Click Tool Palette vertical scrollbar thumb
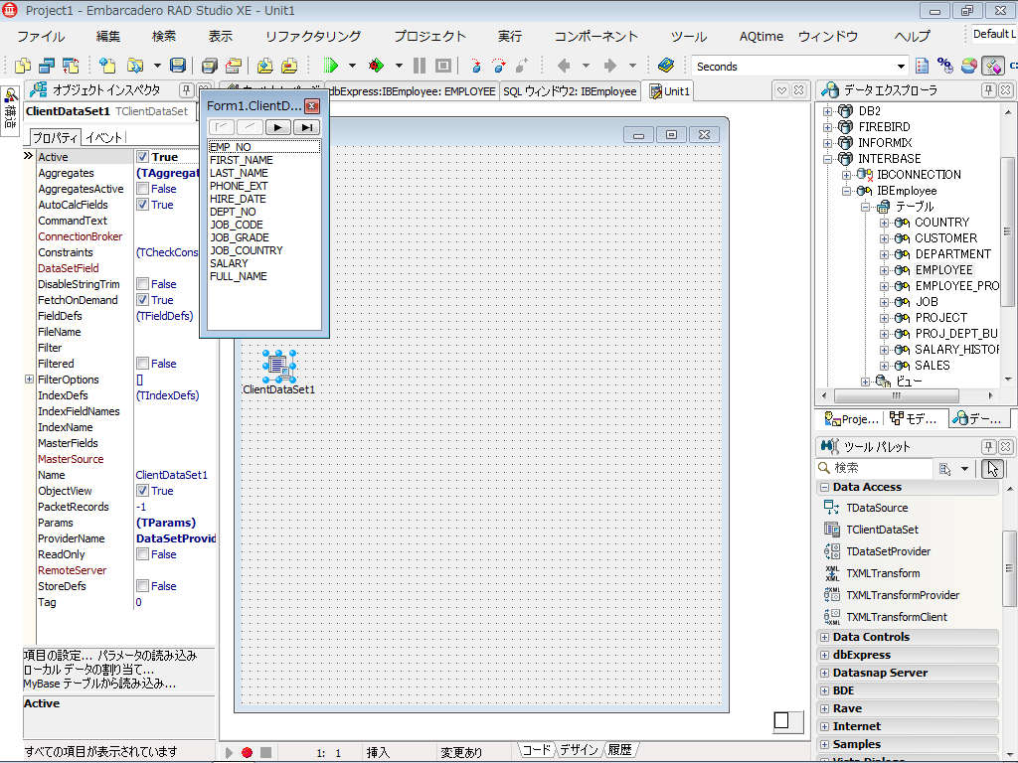 coord(1008,568)
